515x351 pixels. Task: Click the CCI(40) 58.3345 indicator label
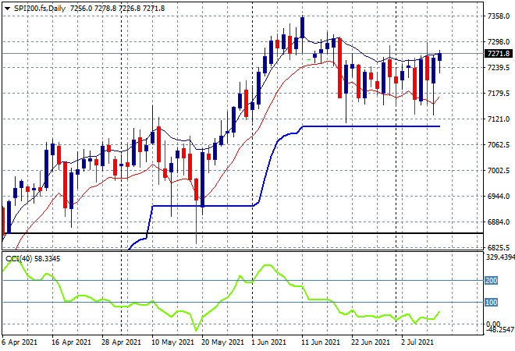pyautogui.click(x=33, y=259)
